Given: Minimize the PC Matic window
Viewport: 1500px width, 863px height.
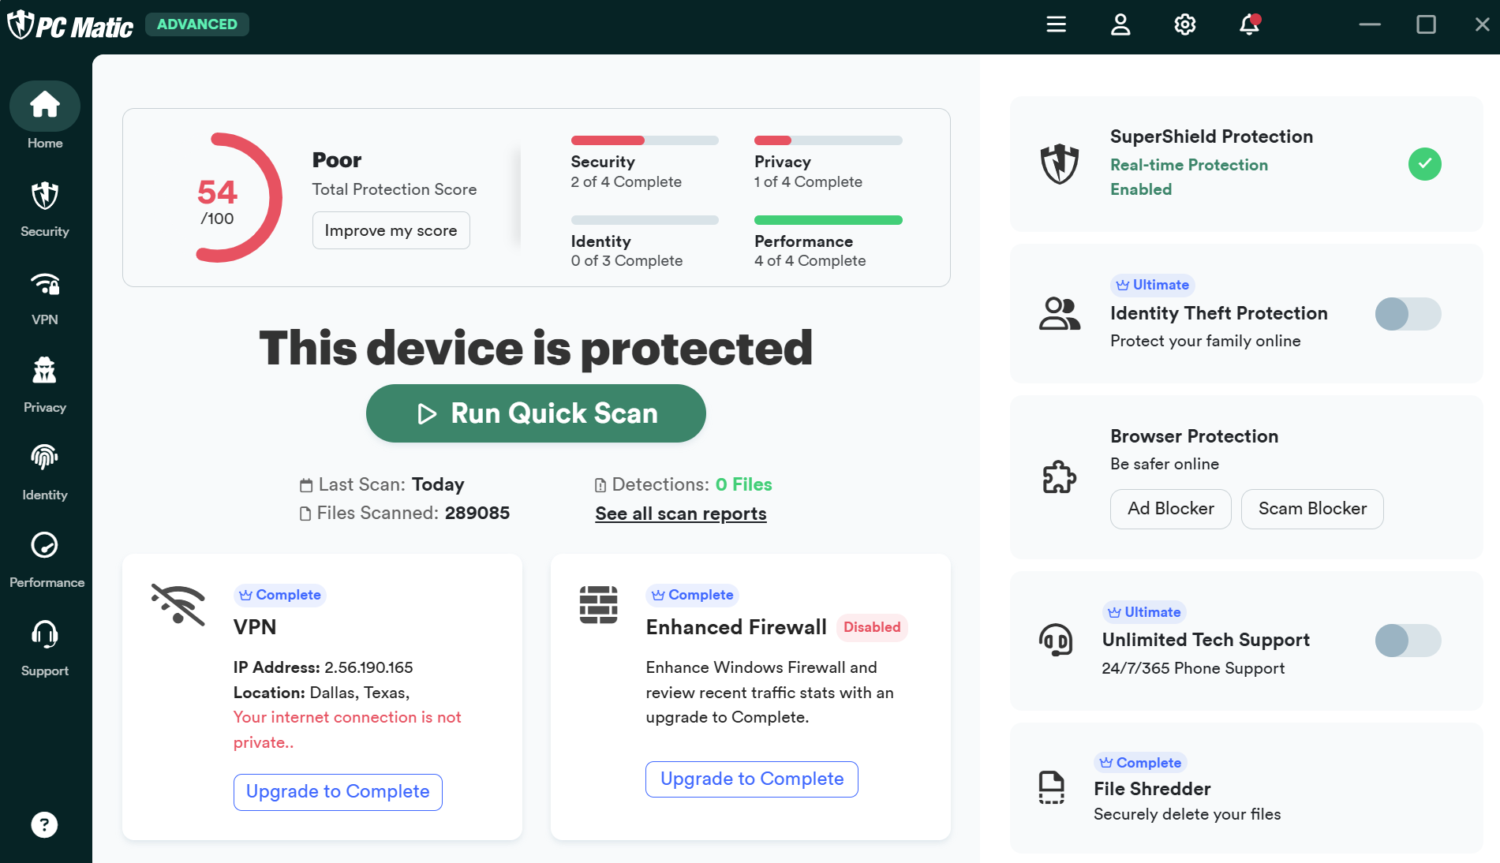Looking at the screenshot, I should (1370, 24).
